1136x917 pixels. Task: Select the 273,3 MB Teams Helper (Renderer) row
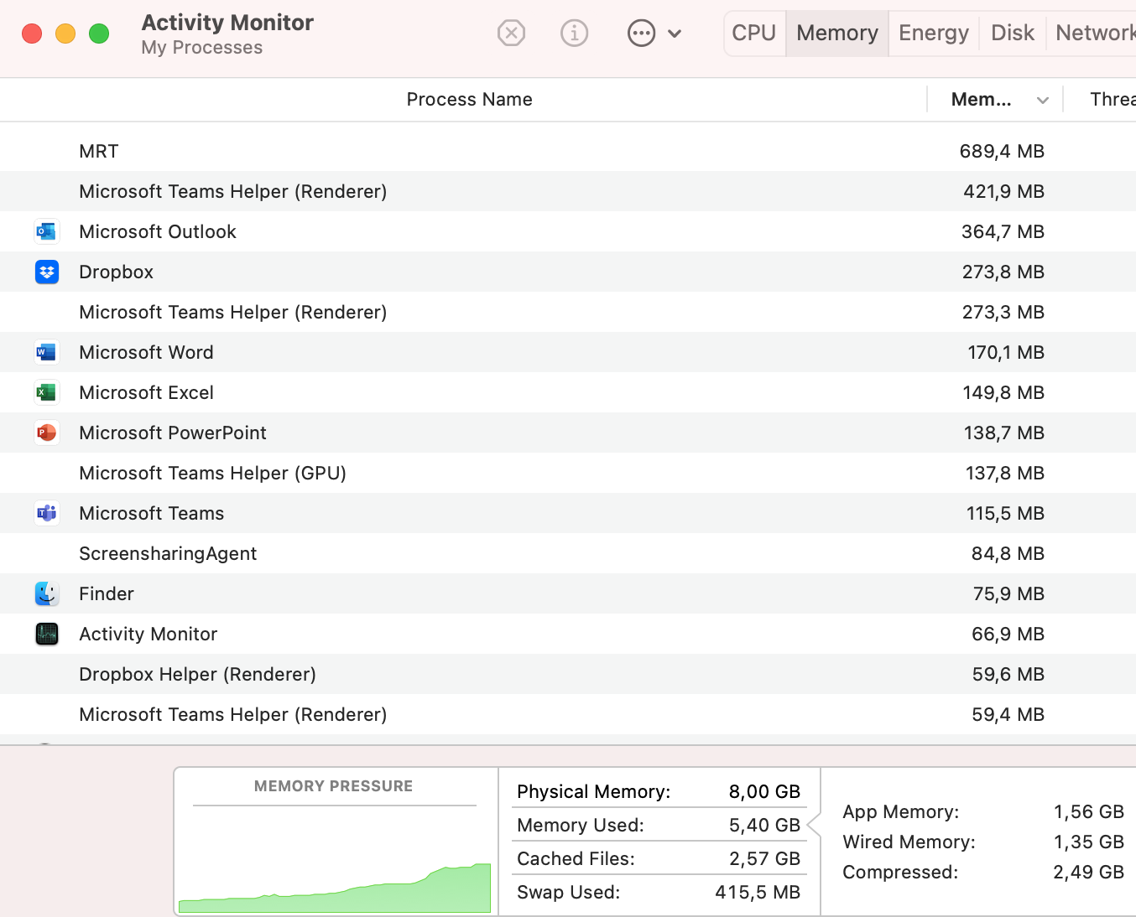pos(568,312)
